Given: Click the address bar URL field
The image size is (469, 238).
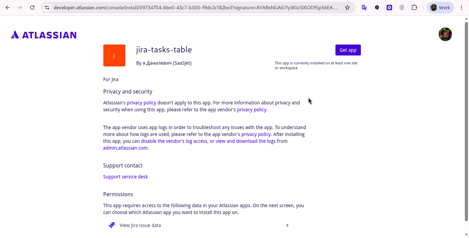Looking at the screenshot, I should [196, 8].
